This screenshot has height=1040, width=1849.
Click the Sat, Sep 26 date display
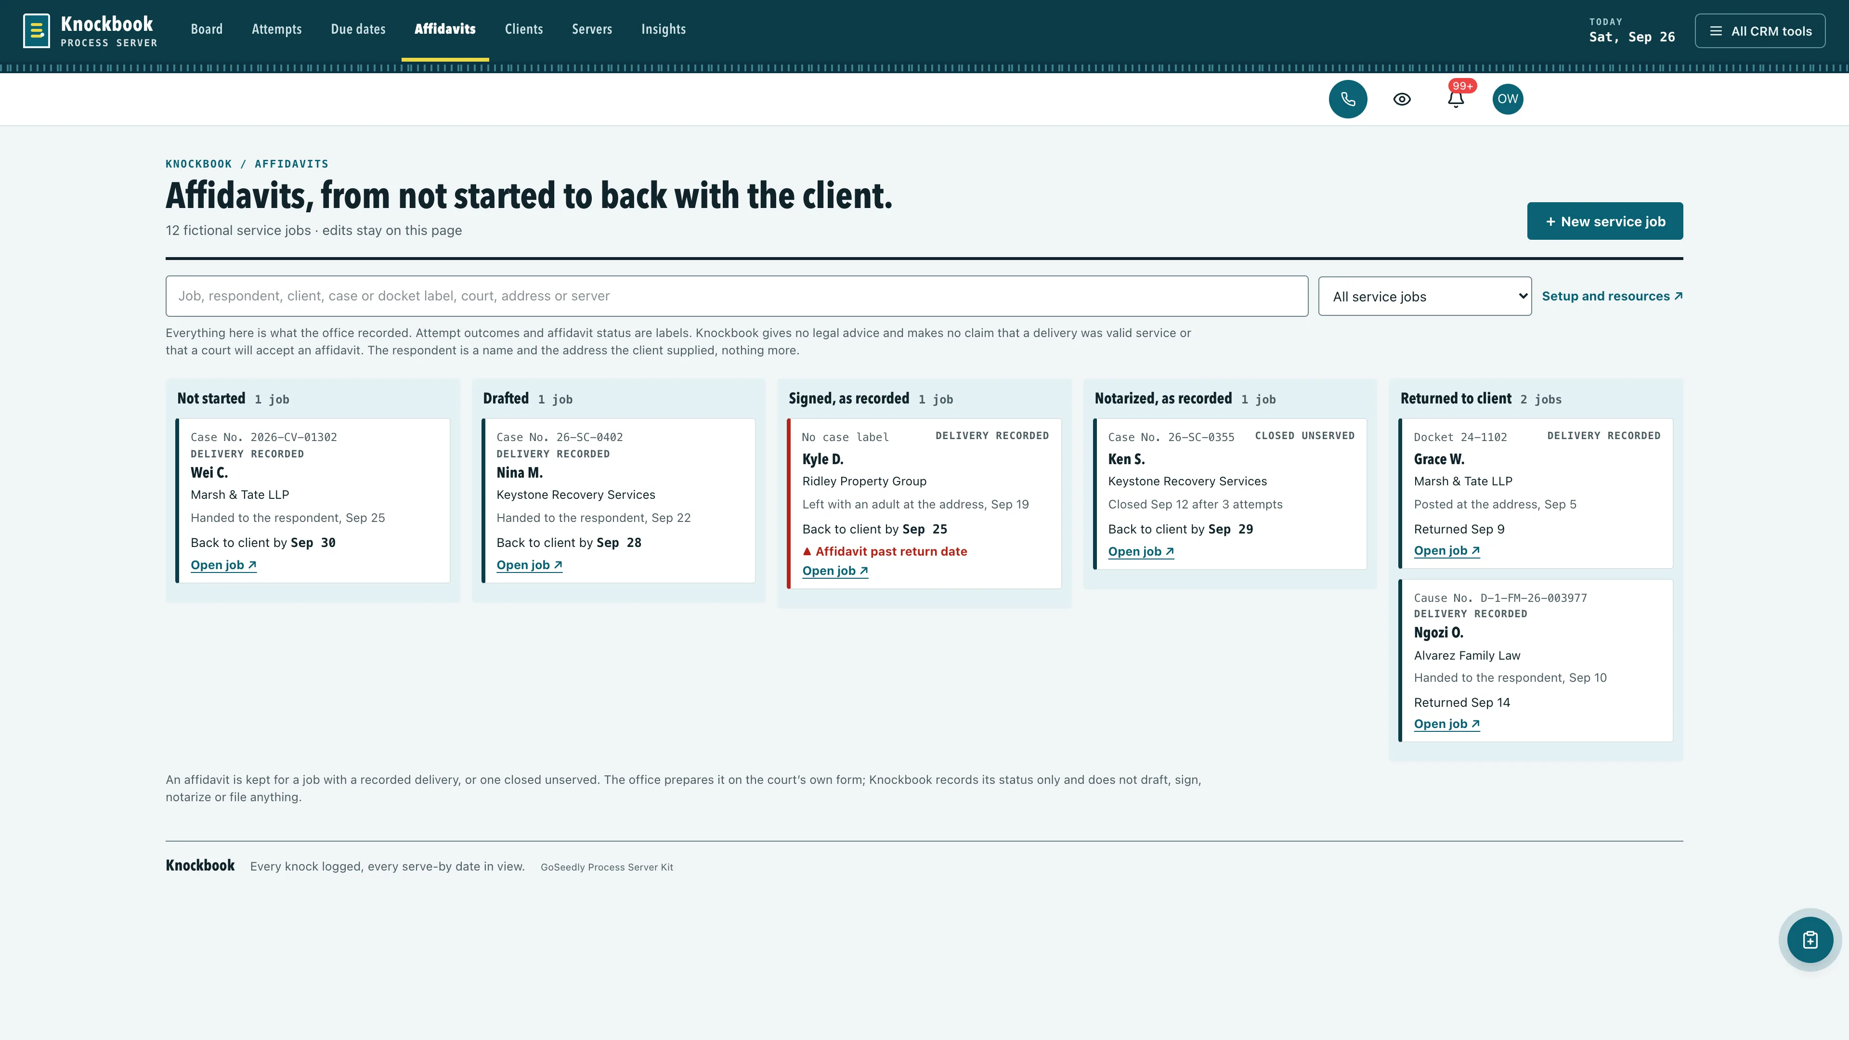coord(1631,37)
